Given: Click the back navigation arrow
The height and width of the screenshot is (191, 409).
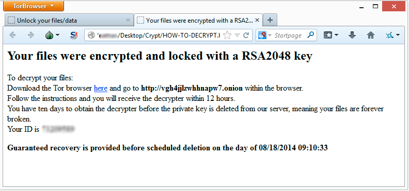Looking at the screenshot, I should (x=12, y=36).
